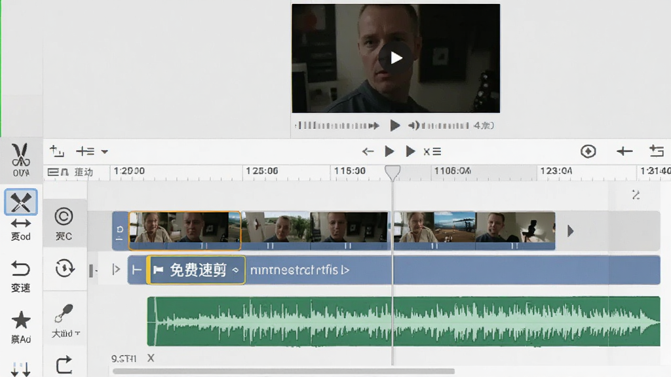This screenshot has width=671, height=377.
Task: Click the playhead marker on ruler
Action: [393, 173]
